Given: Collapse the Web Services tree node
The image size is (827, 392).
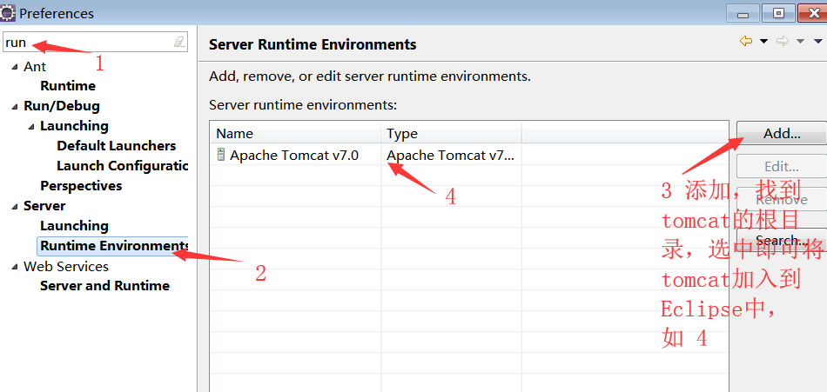Looking at the screenshot, I should [x=15, y=267].
